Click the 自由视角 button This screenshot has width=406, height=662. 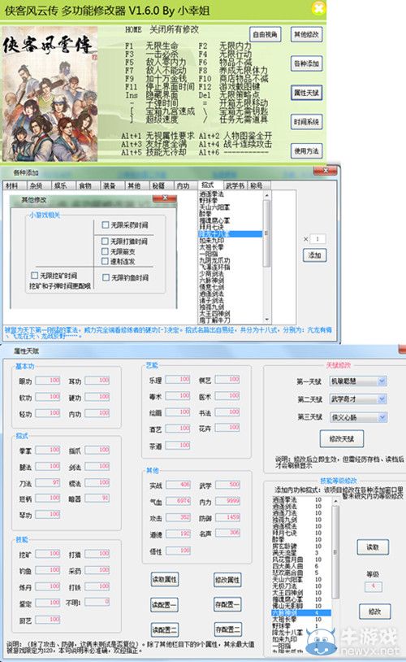(266, 35)
